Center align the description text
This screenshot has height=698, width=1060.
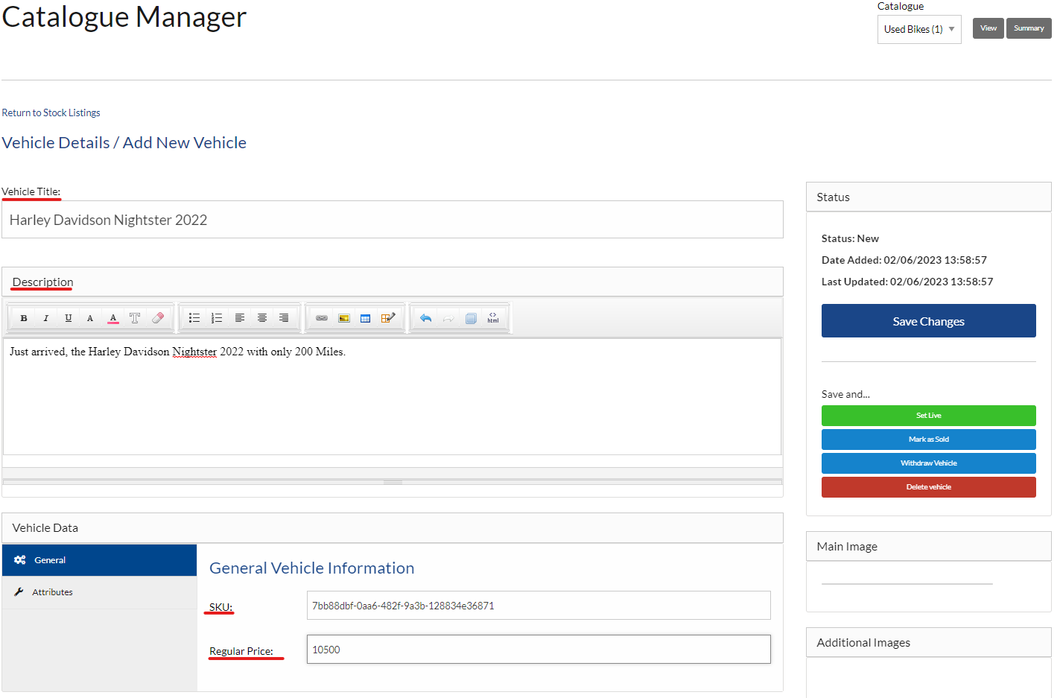pos(262,318)
